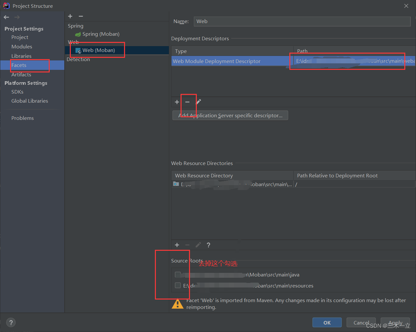Toggle the src\main\java source root checkbox
The width and height of the screenshot is (416, 332).
[178, 275]
